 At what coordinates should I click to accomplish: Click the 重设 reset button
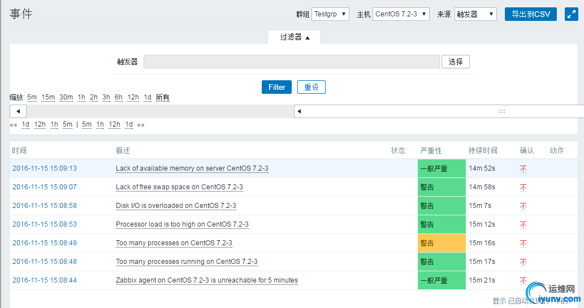[312, 87]
